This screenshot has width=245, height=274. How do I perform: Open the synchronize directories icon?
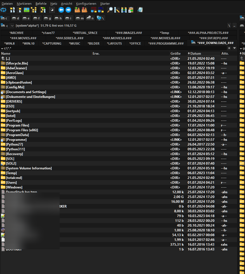[124, 10]
